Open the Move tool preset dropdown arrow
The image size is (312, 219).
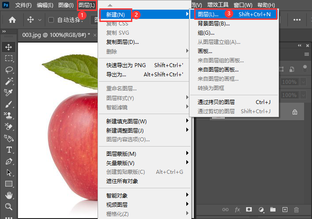(x=40, y=20)
